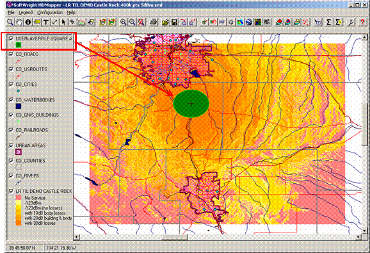
Task: Click the horizontal scrollbar thumb
Action: pos(175,237)
